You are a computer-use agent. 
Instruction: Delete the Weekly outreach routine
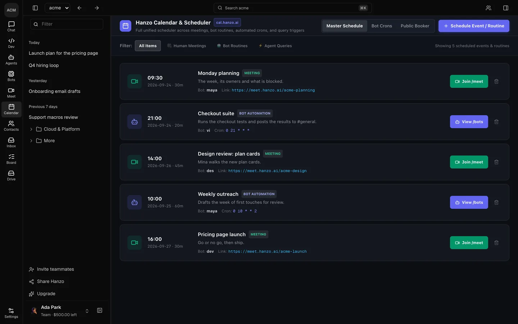[496, 202]
